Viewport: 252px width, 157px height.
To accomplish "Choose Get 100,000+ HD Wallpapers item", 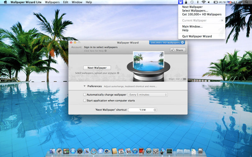I will tap(202, 14).
